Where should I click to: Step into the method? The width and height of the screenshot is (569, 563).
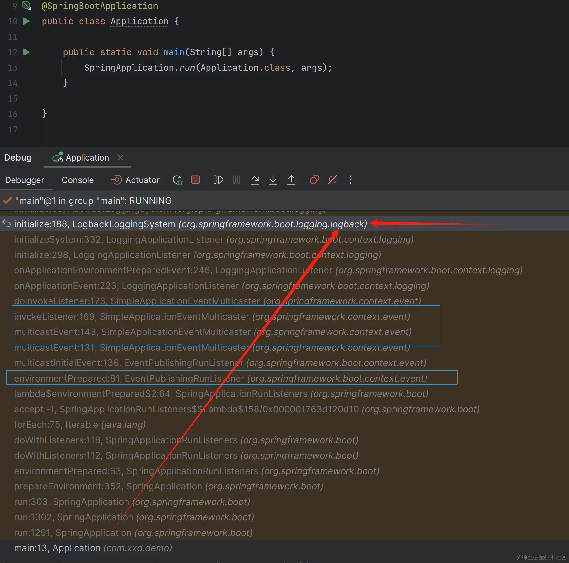click(x=273, y=180)
